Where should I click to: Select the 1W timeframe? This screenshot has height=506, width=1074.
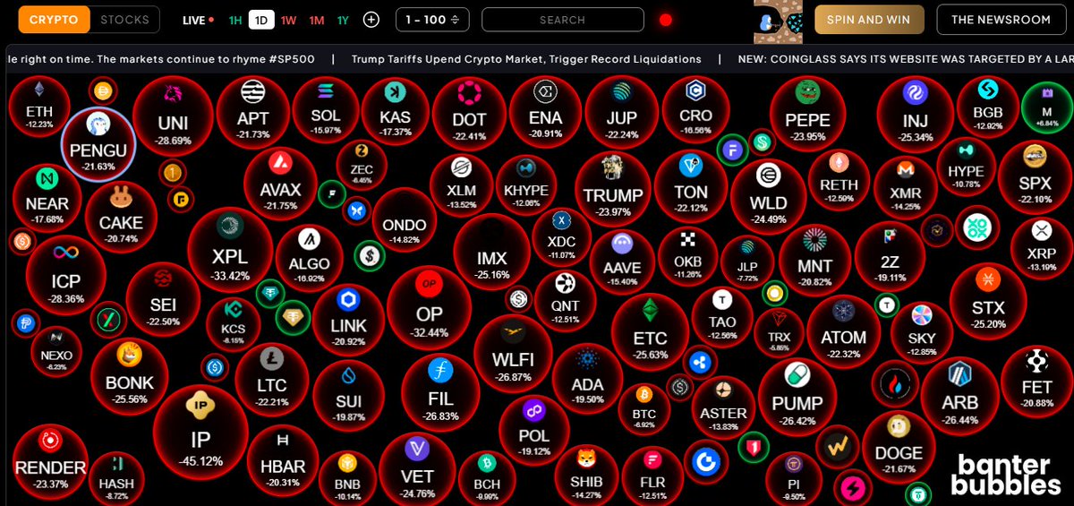click(x=288, y=20)
